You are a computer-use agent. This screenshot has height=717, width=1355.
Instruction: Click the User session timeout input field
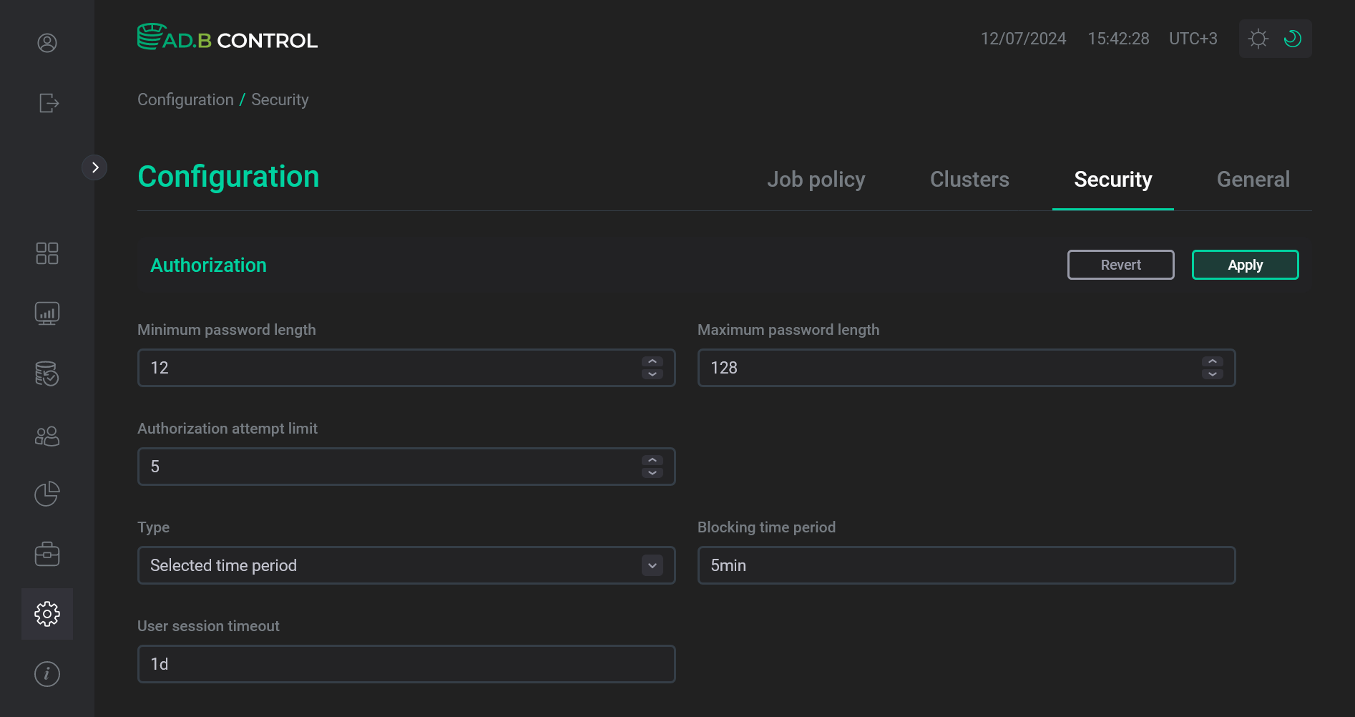point(406,664)
